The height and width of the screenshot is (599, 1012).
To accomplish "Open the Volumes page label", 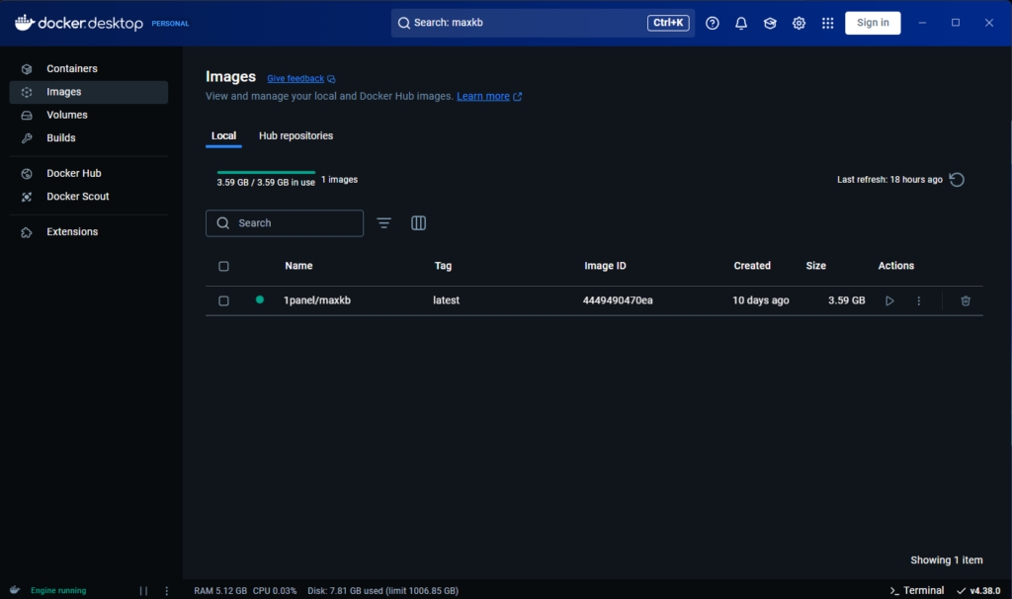I will [67, 115].
